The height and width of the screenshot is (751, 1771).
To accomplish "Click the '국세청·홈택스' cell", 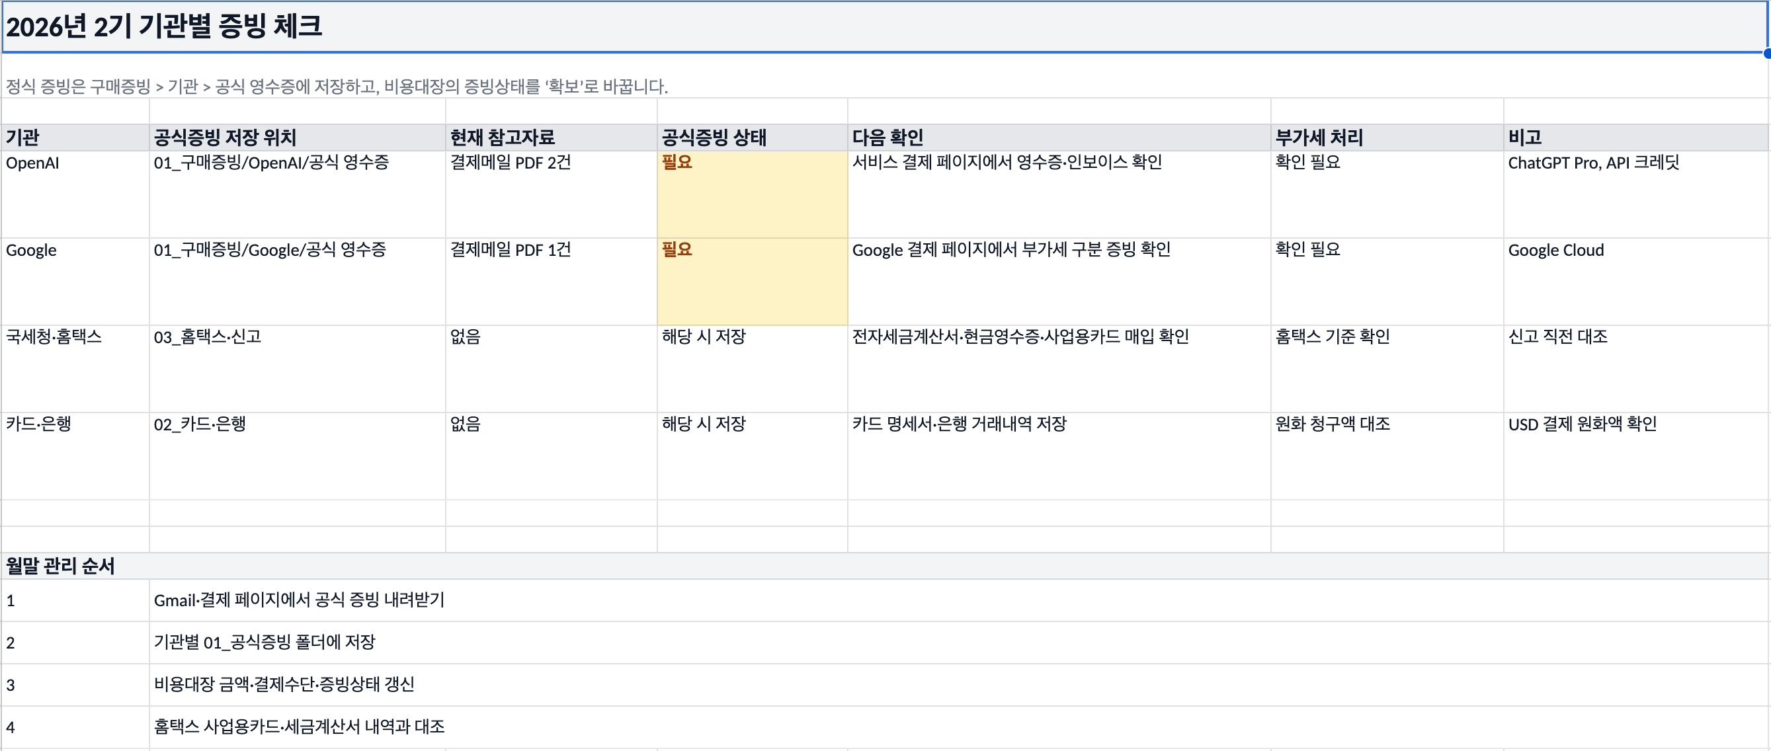I will [75, 369].
